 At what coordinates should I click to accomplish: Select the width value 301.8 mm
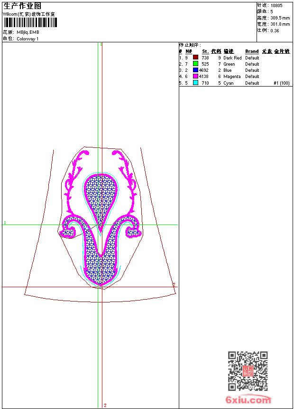(280, 24)
